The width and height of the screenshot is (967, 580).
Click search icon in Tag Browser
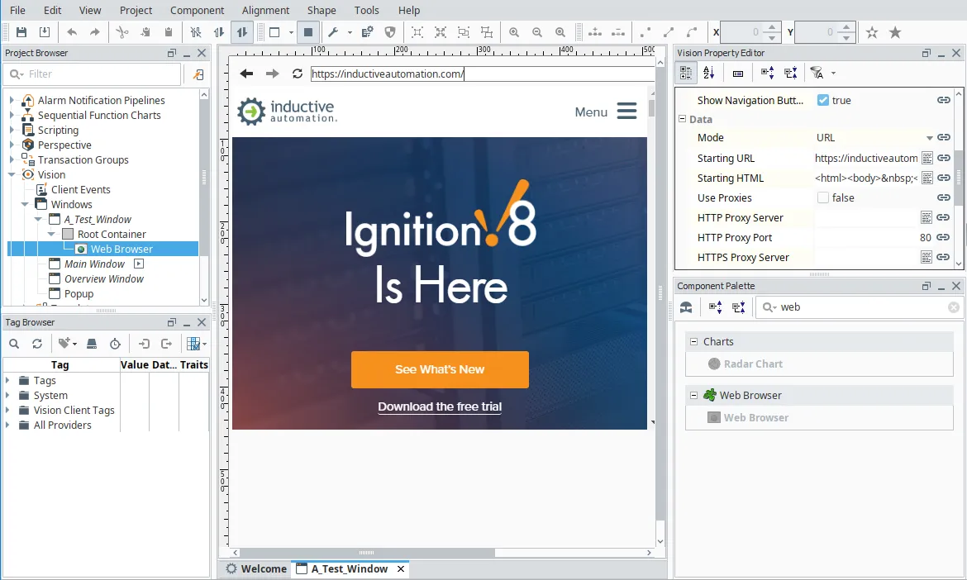point(14,344)
